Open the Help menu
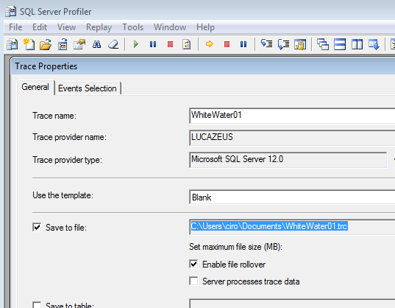The height and width of the screenshot is (308, 395). [205, 27]
